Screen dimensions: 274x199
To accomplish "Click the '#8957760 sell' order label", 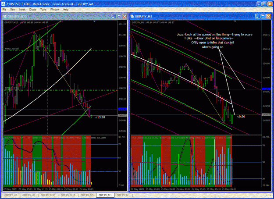I will click(12, 49).
